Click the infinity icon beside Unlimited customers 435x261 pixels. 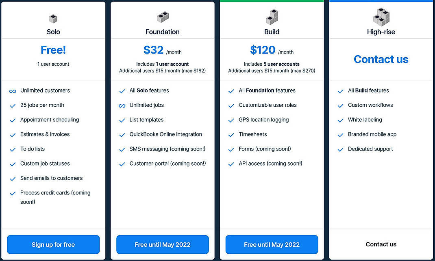click(13, 91)
